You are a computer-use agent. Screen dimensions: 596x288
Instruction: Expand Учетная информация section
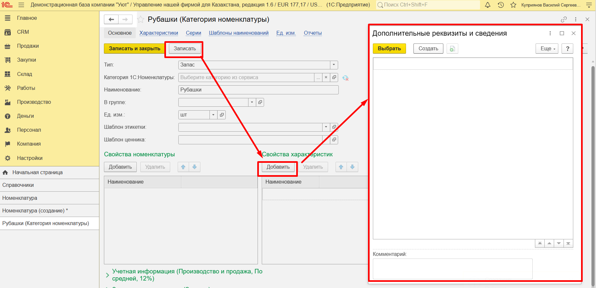tap(108, 275)
